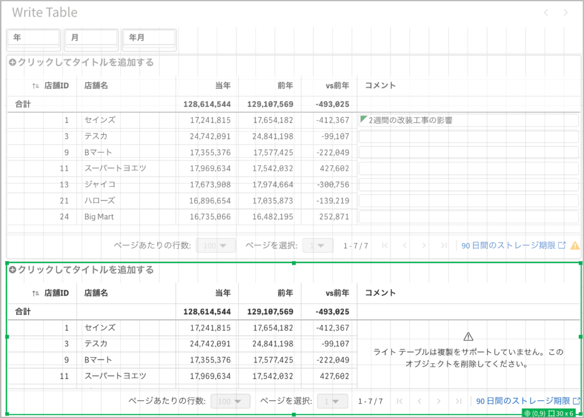Screen dimensions: 584x418
Task: Open 90日間のストレージ期限 link in lower table
Action: [522, 401]
